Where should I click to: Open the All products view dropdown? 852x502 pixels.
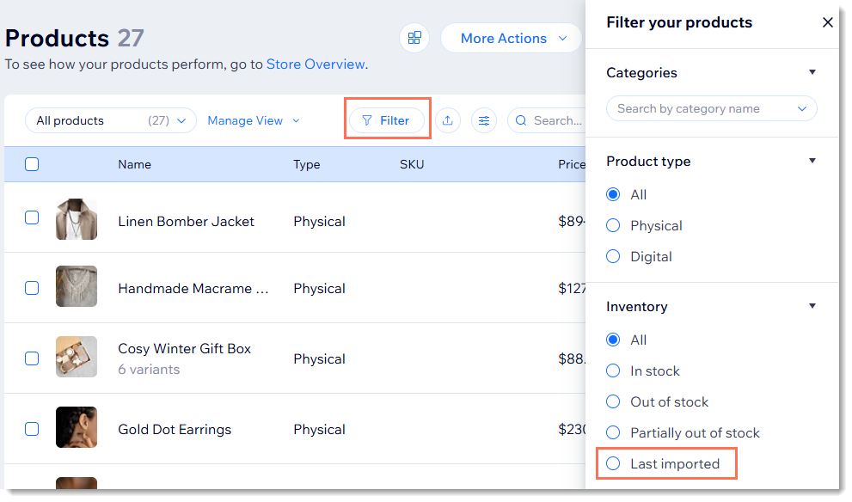[x=111, y=120]
